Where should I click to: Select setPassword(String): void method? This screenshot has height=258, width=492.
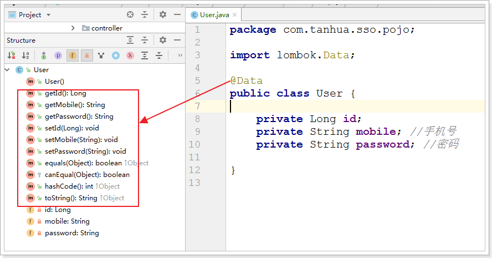tap(85, 151)
